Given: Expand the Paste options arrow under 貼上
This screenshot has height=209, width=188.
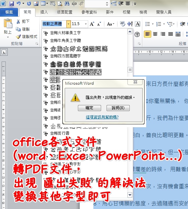Looking at the screenshot, I should (x=8, y=37).
